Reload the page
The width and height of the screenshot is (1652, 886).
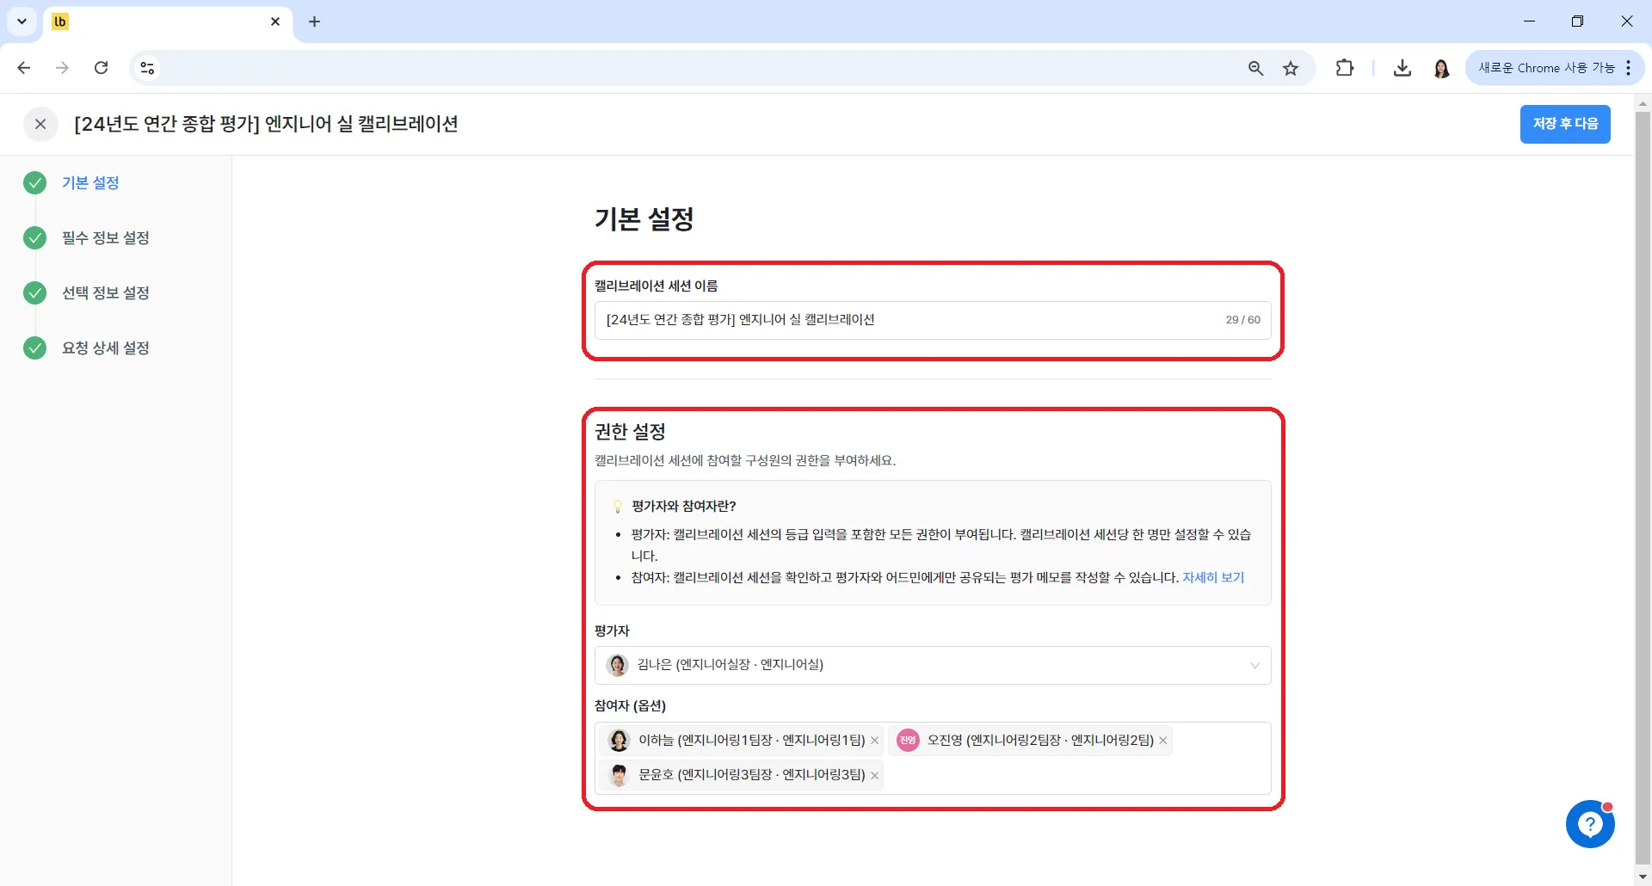point(101,68)
